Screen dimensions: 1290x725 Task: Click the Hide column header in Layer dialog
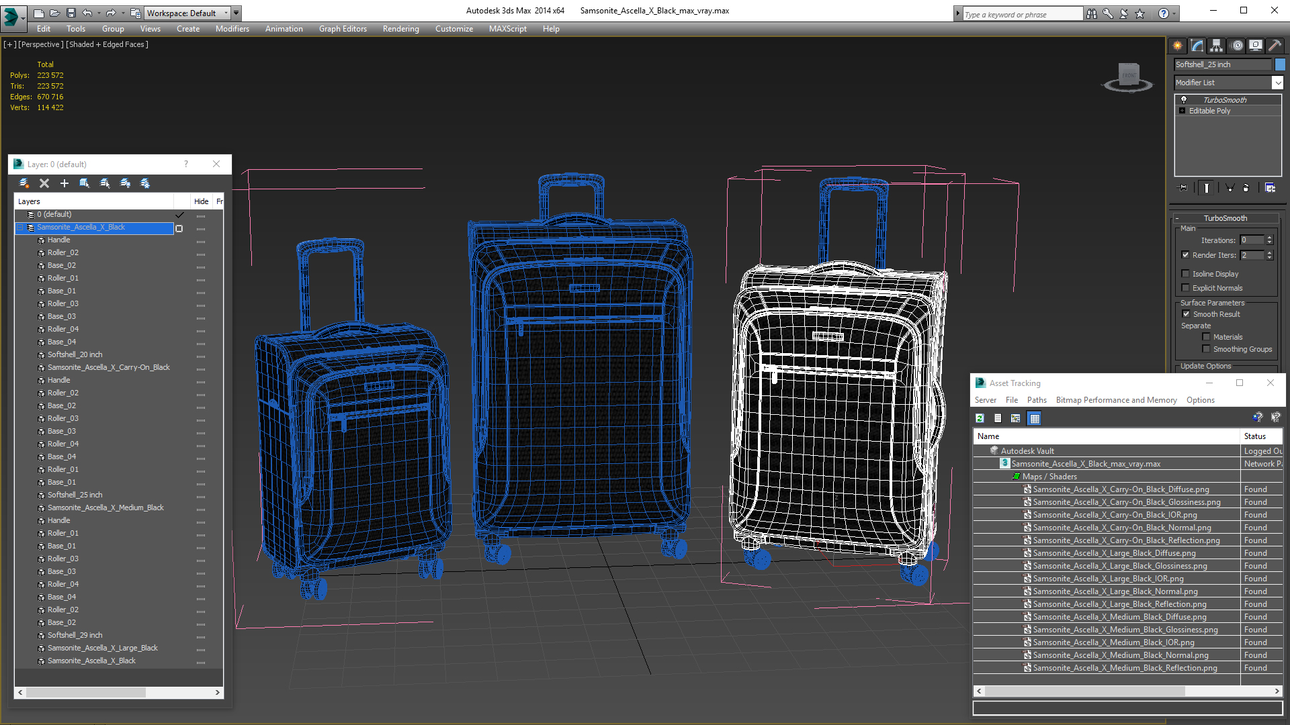[x=201, y=201]
